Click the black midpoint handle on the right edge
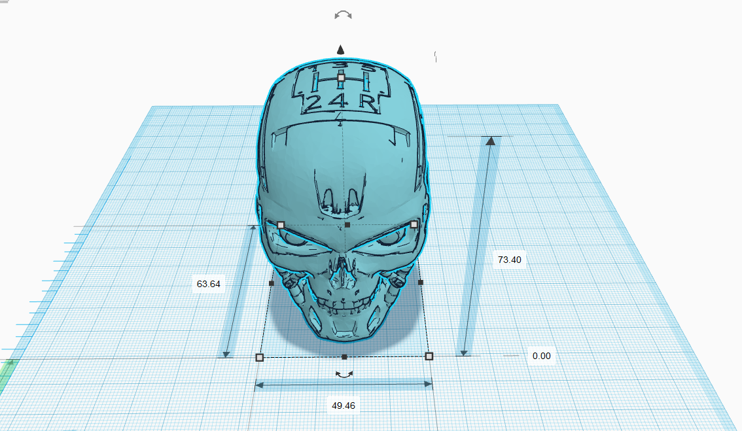The image size is (742, 431). click(421, 283)
